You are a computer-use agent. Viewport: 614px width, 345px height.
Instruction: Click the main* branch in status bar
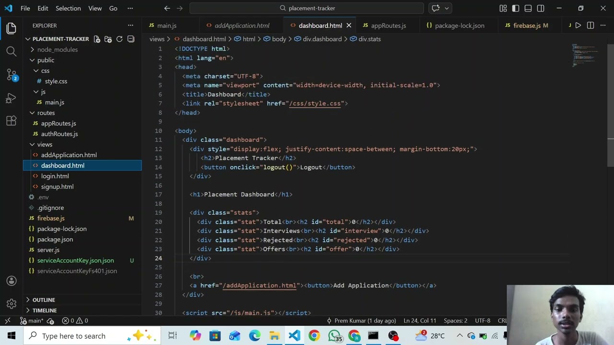click(32, 321)
